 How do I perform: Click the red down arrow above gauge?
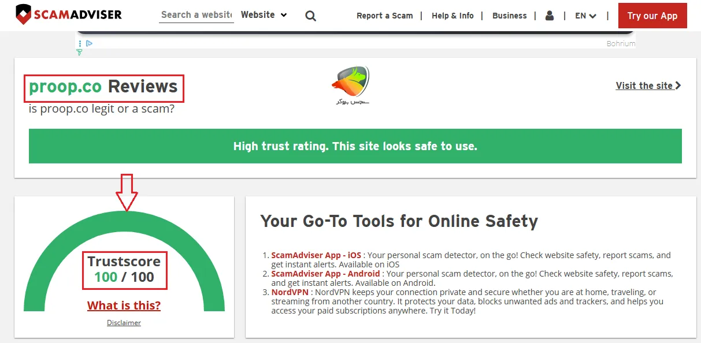127,192
